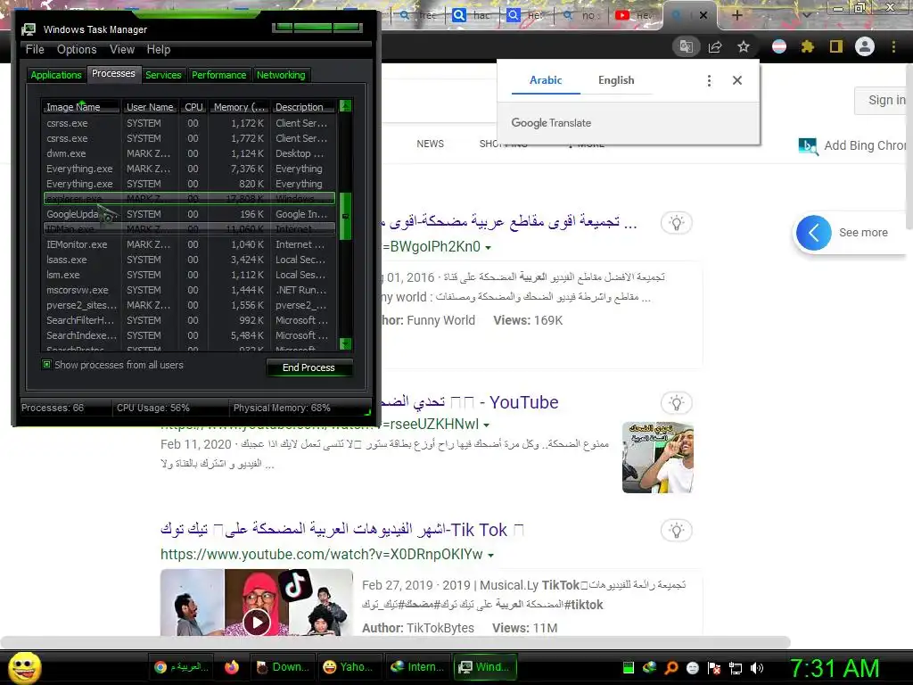
Task: Expand the dropdown arrow after rseeUZKHNwI URL
Action: [486, 425]
